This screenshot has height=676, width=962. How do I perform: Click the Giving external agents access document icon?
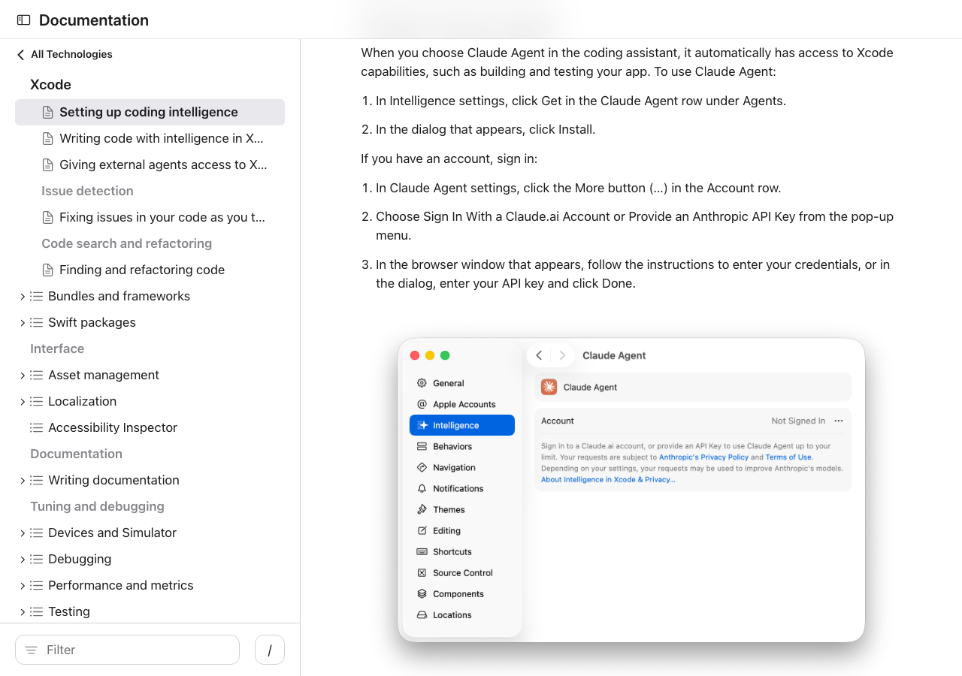point(48,164)
